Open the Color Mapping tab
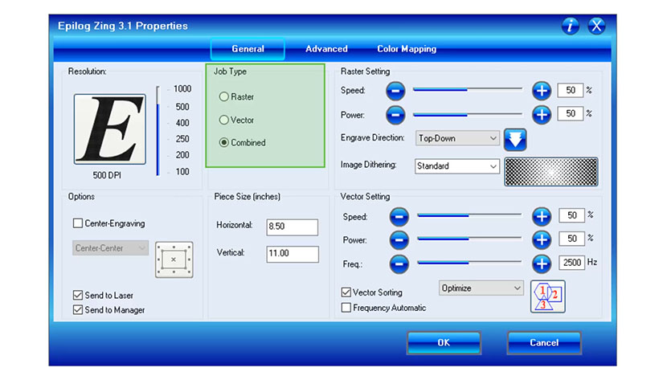Screen dimensions: 667x380 [x=407, y=49]
